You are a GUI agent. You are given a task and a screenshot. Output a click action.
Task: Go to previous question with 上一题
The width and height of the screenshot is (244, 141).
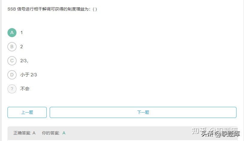click(x=27, y=112)
